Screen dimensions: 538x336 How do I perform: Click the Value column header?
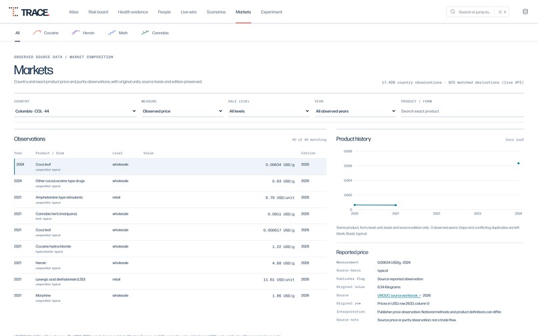pos(148,153)
